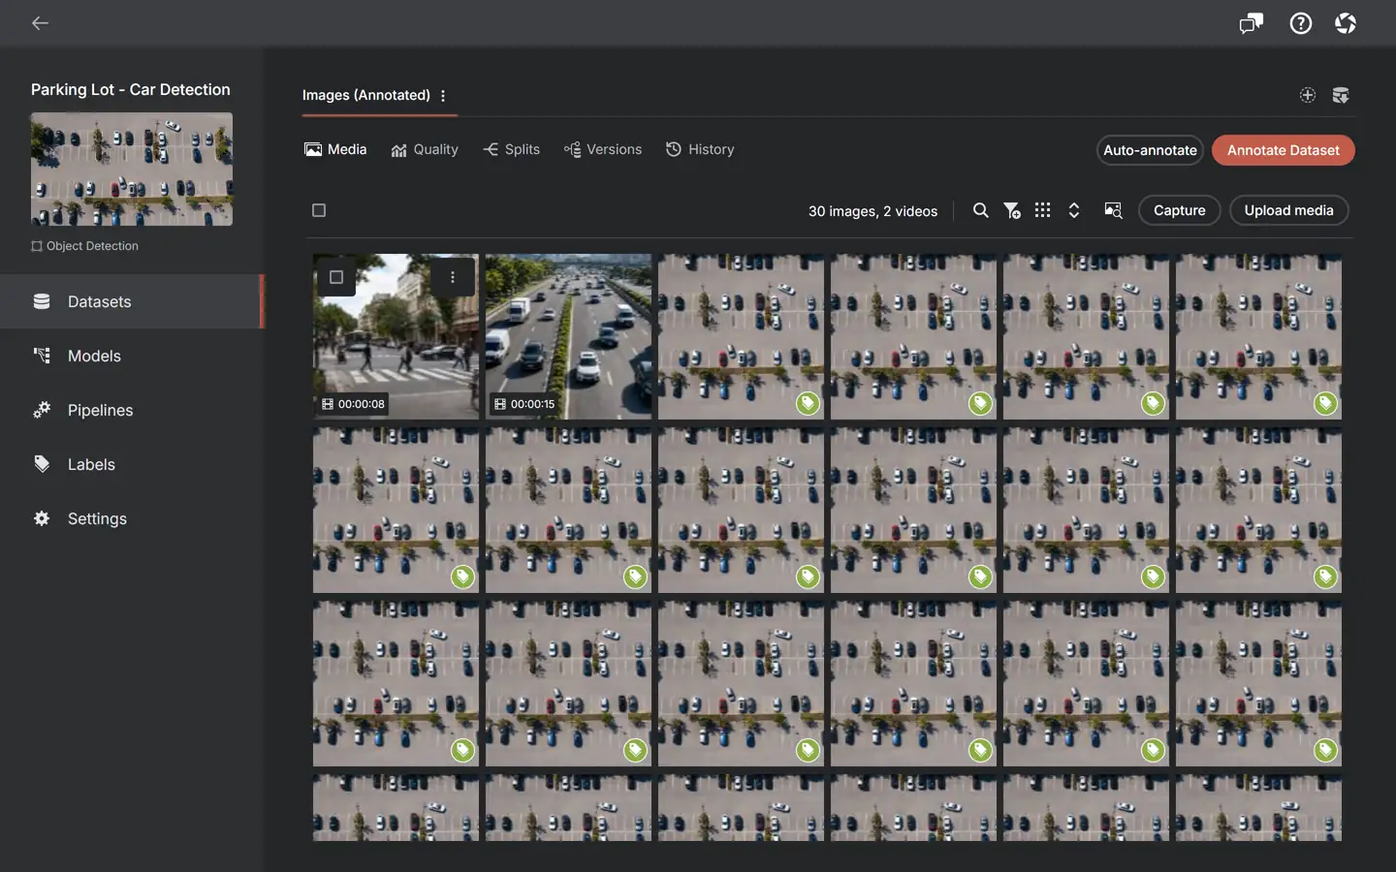
Task: Open Datasets in the sidebar
Action: (x=132, y=301)
